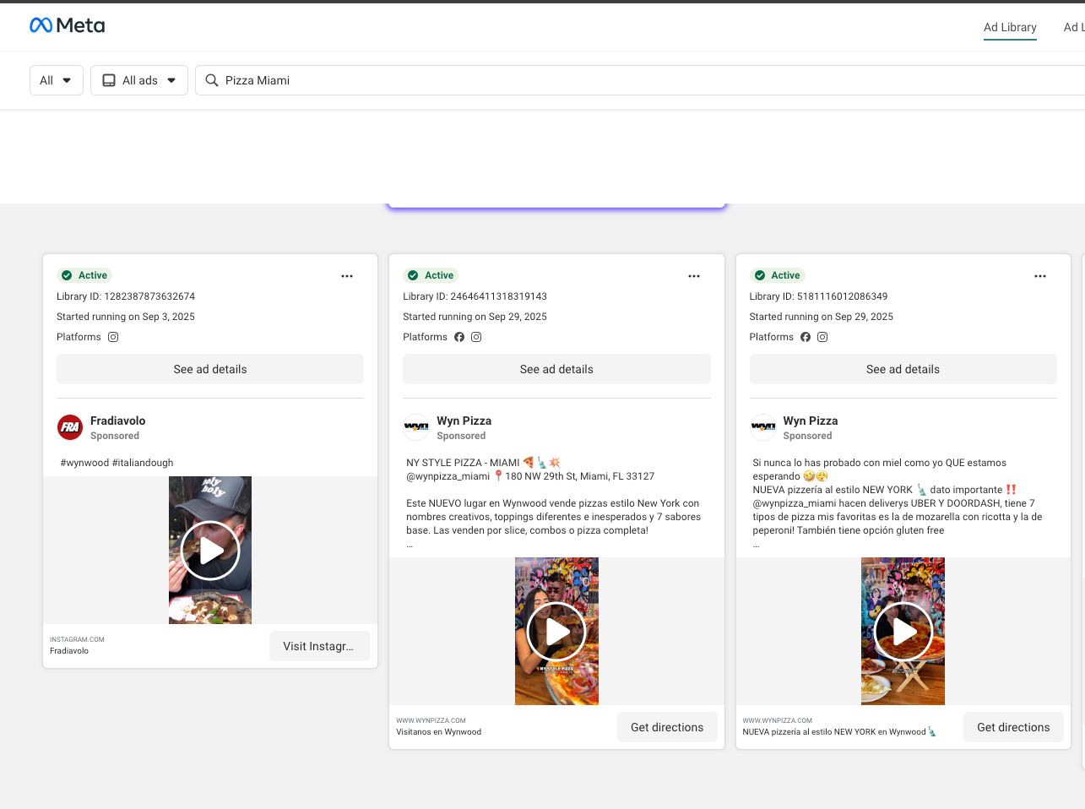Click INSTAGRAM.COM source label

pyautogui.click(x=77, y=639)
